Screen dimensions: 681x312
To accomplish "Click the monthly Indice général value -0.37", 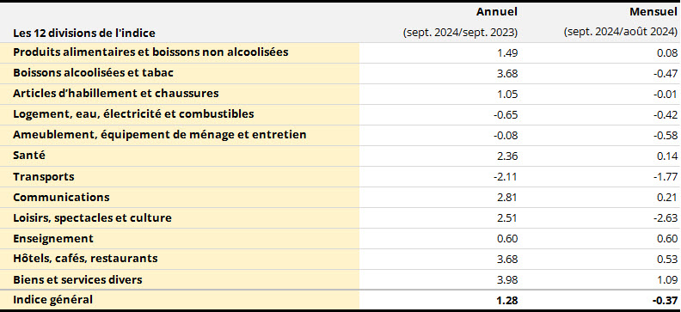I will click(x=665, y=300).
